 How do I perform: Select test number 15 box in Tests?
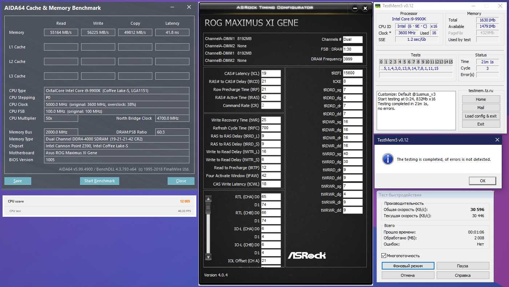[x=450, y=61]
